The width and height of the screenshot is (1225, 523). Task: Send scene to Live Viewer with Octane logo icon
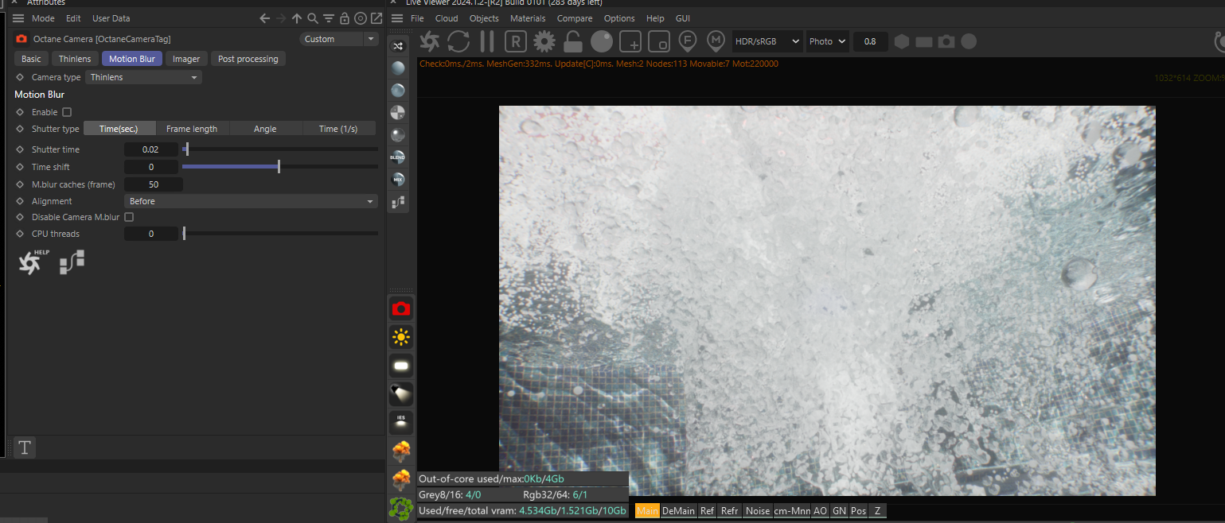tap(430, 41)
